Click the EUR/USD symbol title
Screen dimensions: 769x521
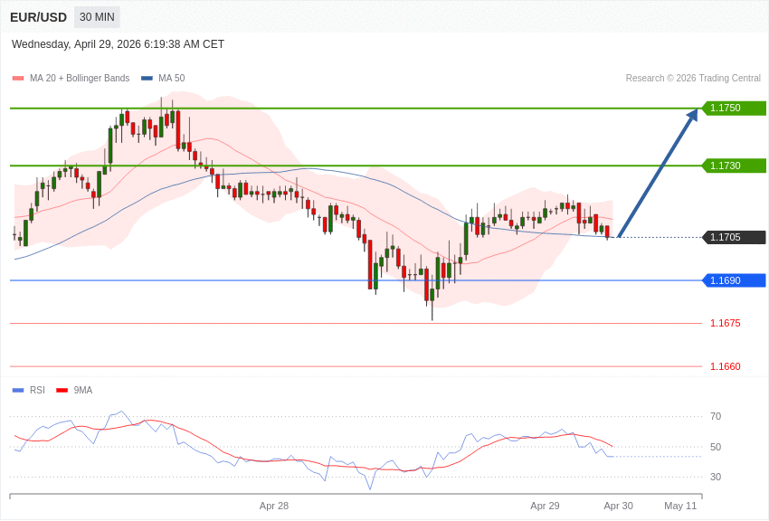pyautogui.click(x=38, y=17)
